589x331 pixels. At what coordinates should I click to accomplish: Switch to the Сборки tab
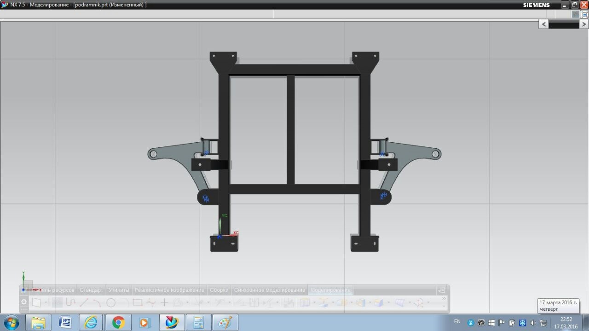click(219, 290)
